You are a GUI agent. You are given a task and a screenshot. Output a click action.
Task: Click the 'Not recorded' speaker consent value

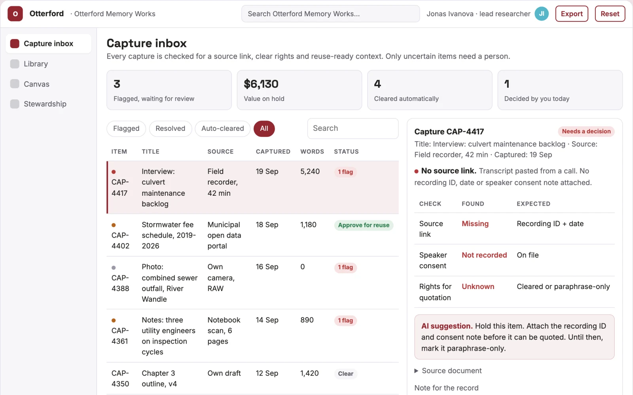pyautogui.click(x=484, y=255)
